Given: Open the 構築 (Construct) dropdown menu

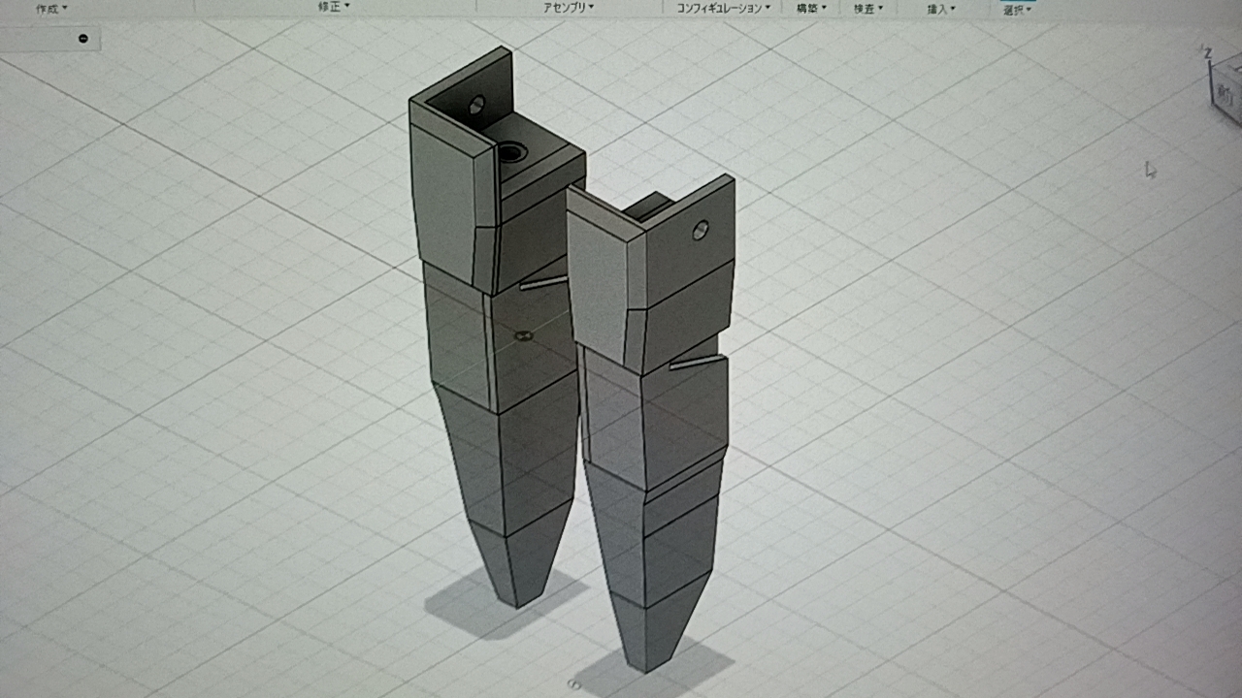Looking at the screenshot, I should pyautogui.click(x=812, y=8).
